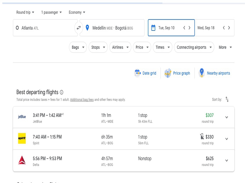
Task: Click the 11h 1m duration text
Action: [106, 115]
